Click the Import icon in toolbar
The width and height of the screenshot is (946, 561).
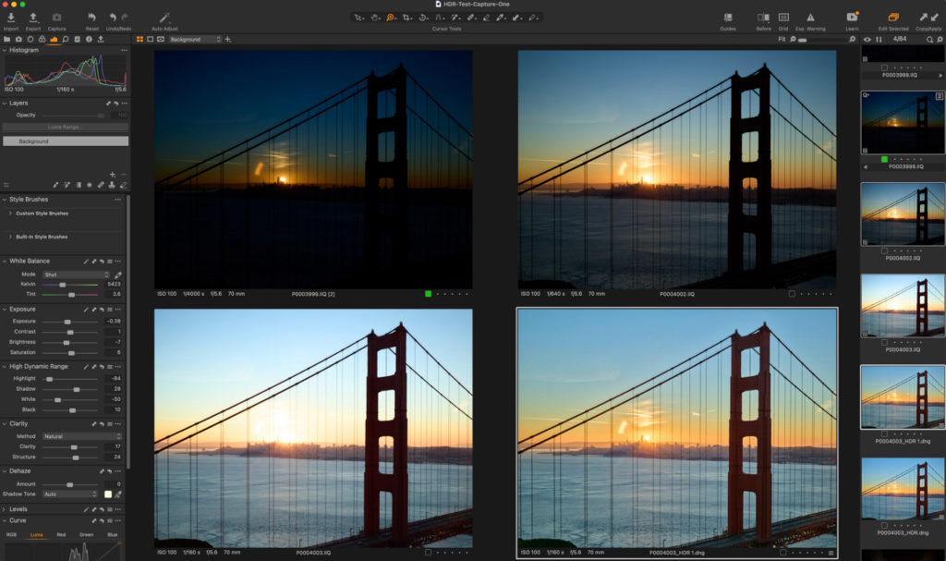[x=11, y=18]
